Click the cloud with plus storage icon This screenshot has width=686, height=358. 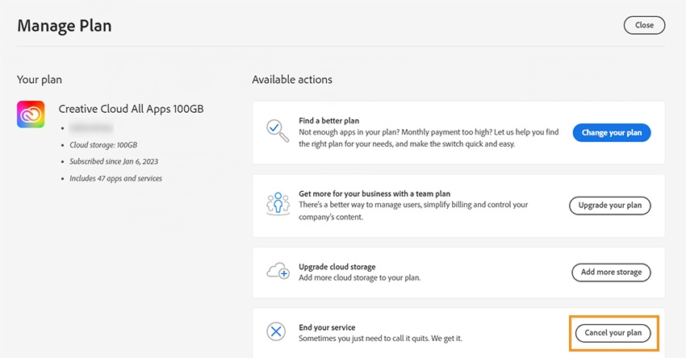click(x=278, y=271)
